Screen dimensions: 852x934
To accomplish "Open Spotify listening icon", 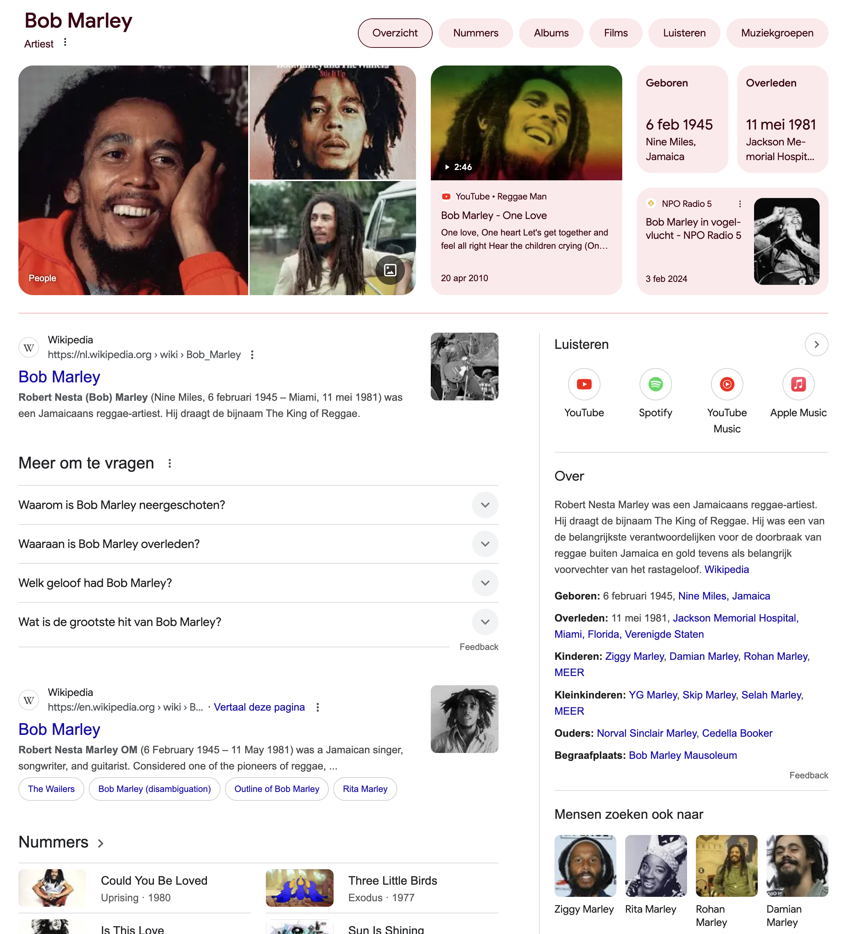I will [655, 384].
